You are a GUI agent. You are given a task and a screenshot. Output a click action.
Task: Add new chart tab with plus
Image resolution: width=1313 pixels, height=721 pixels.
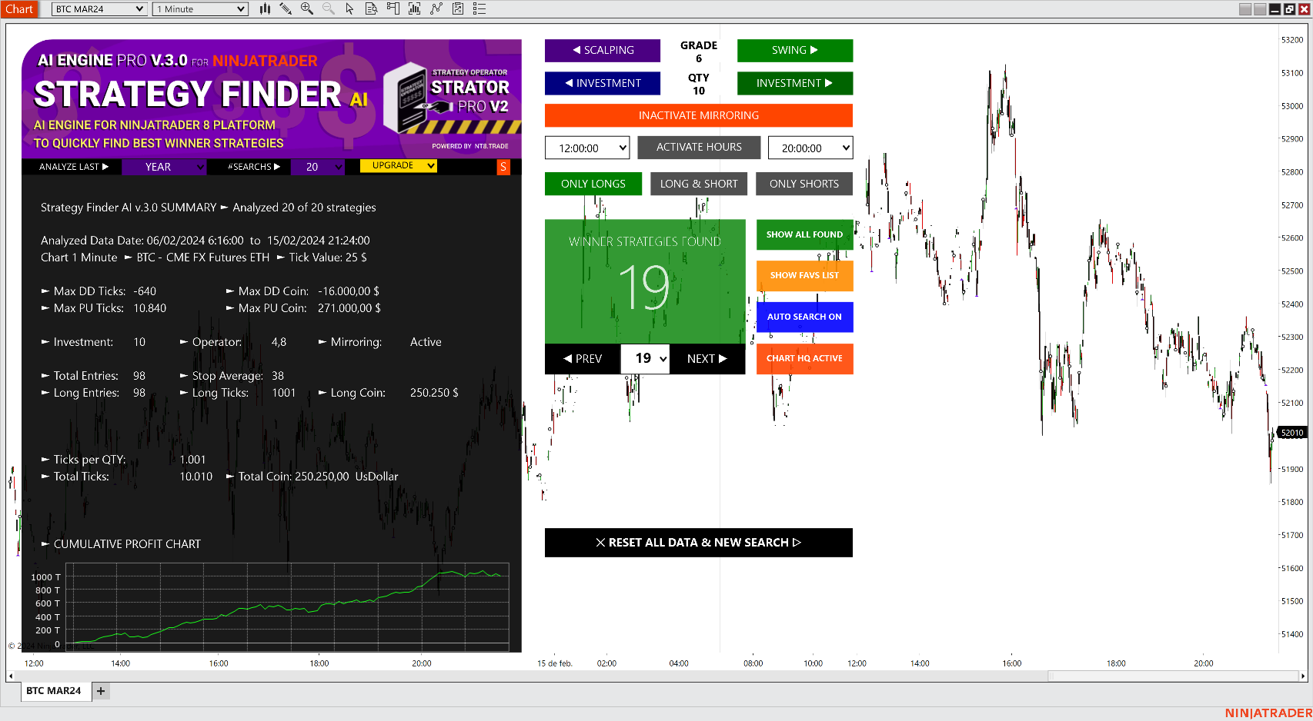coord(101,691)
